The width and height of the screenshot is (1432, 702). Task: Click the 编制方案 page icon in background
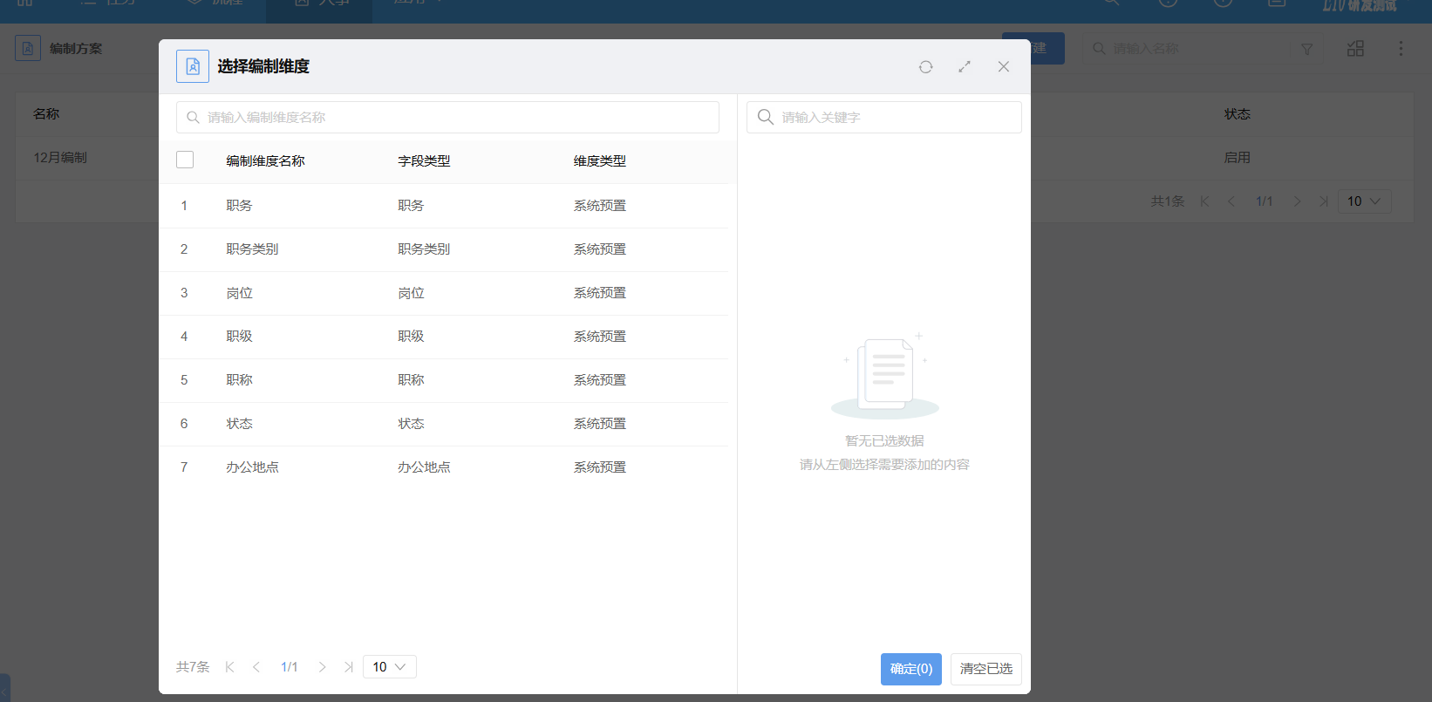28,48
